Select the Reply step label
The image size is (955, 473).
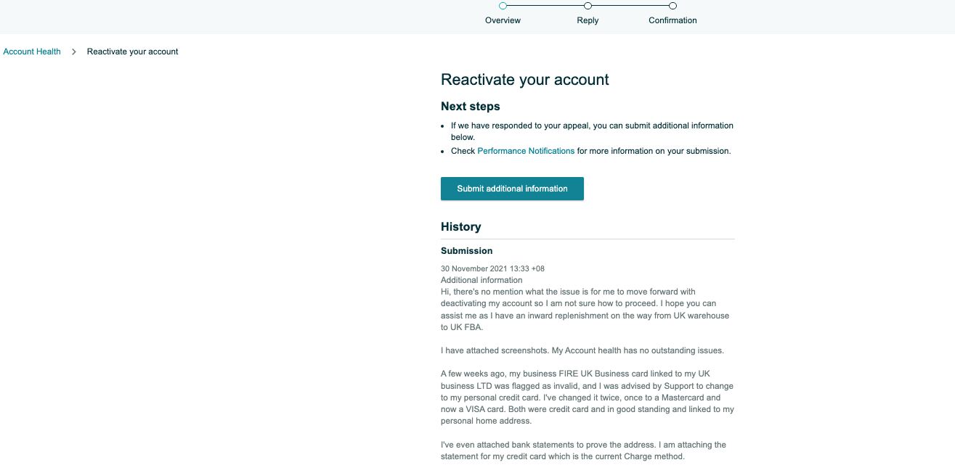tap(588, 20)
